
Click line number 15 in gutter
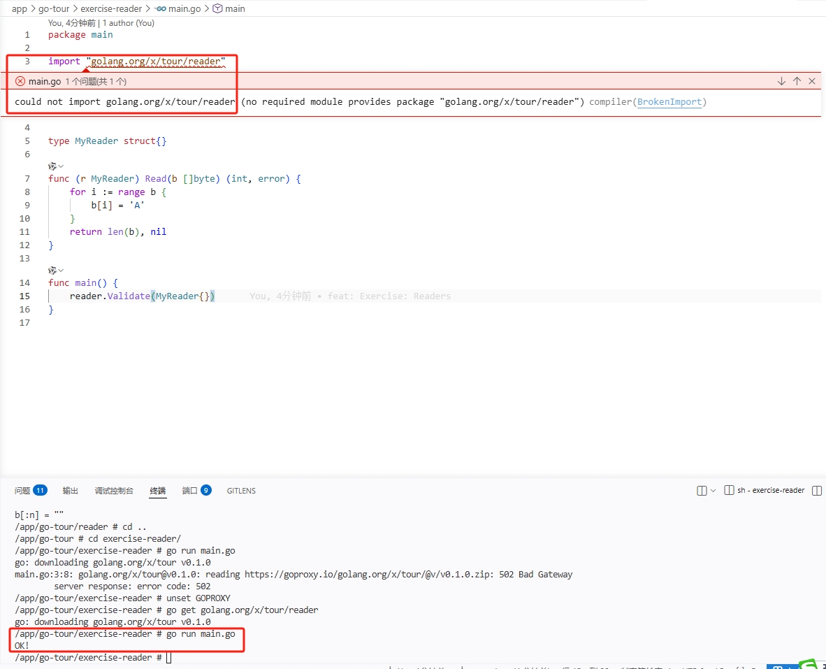24,296
